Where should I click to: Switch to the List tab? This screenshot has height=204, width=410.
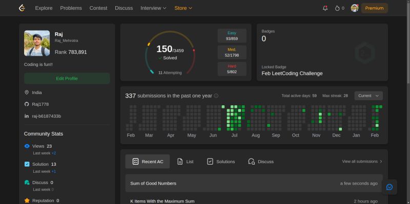(186, 162)
